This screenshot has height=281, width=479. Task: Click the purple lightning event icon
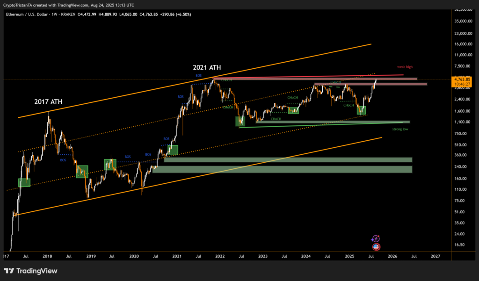click(x=376, y=238)
